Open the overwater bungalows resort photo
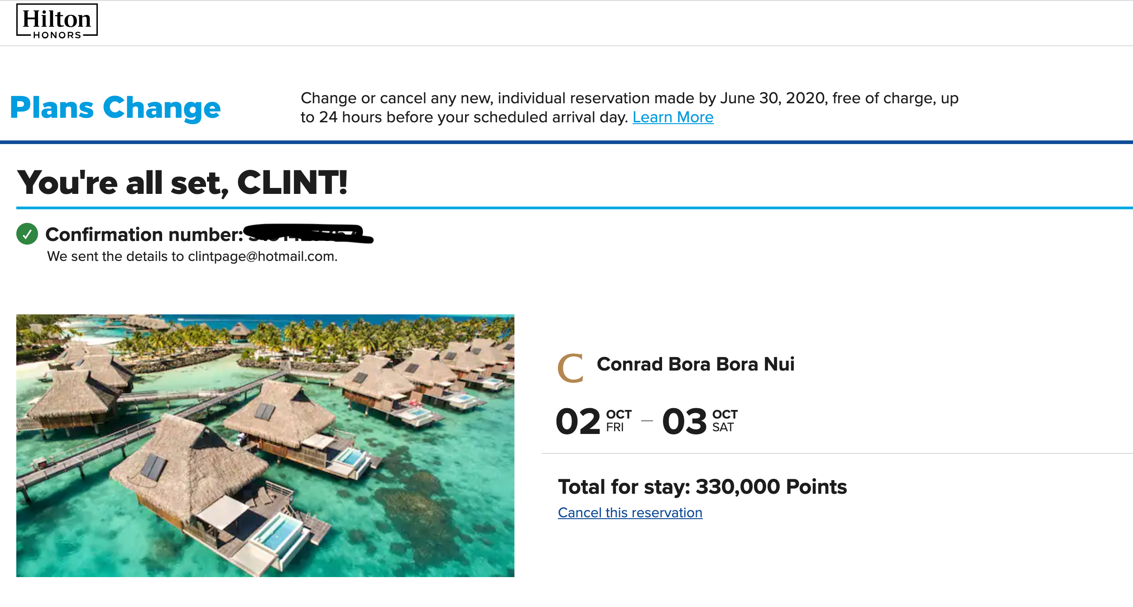1133x607 pixels. (x=265, y=445)
